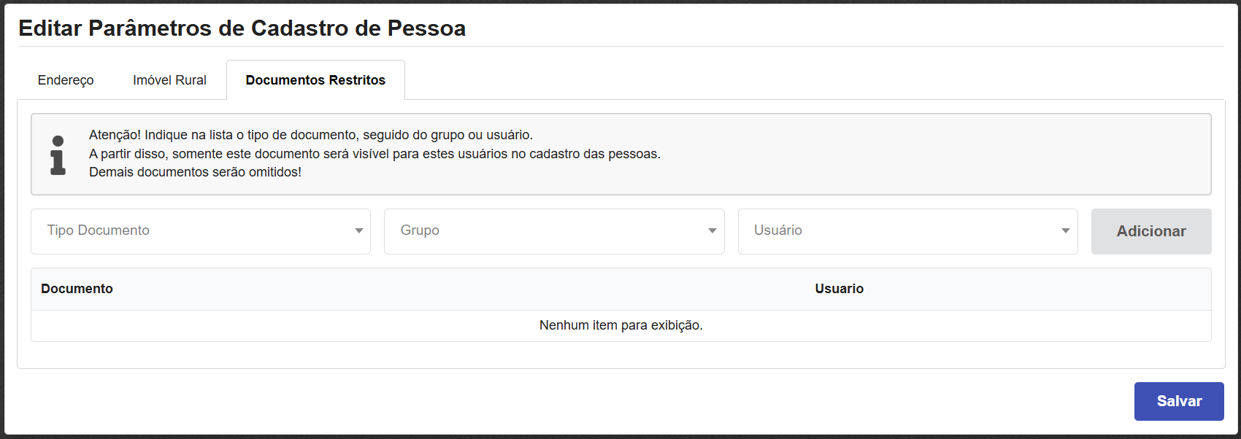The image size is (1241, 439).
Task: Click the Documento column header
Action: 77,289
